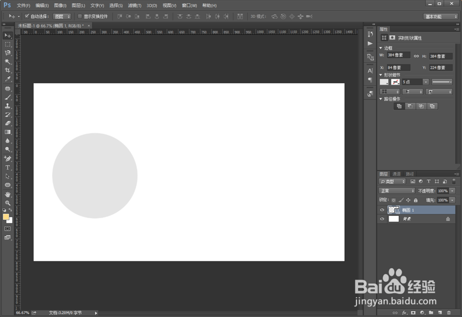Image resolution: width=462 pixels, height=317 pixels.
Task: Open the 不透明度 opacity arrow
Action: pyautogui.click(x=452, y=191)
